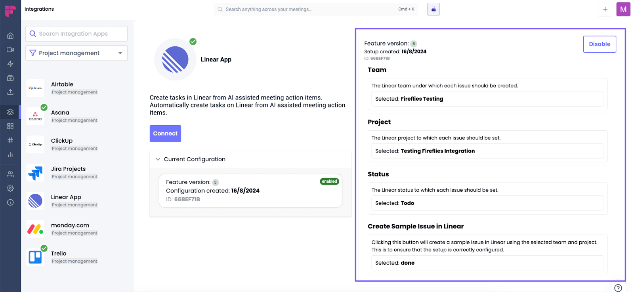Click the Linear App heading
634x292 pixels.
tap(216, 59)
